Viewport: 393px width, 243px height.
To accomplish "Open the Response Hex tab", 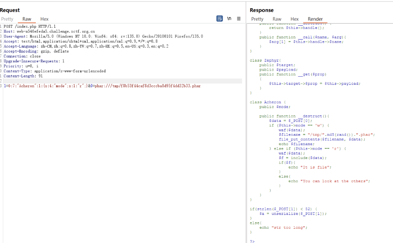I will point(295,19).
